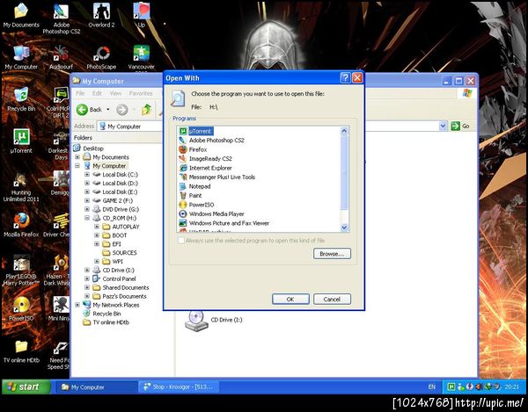Select the PowerISO desktop shortcut
528x412 pixels.
click(21, 308)
